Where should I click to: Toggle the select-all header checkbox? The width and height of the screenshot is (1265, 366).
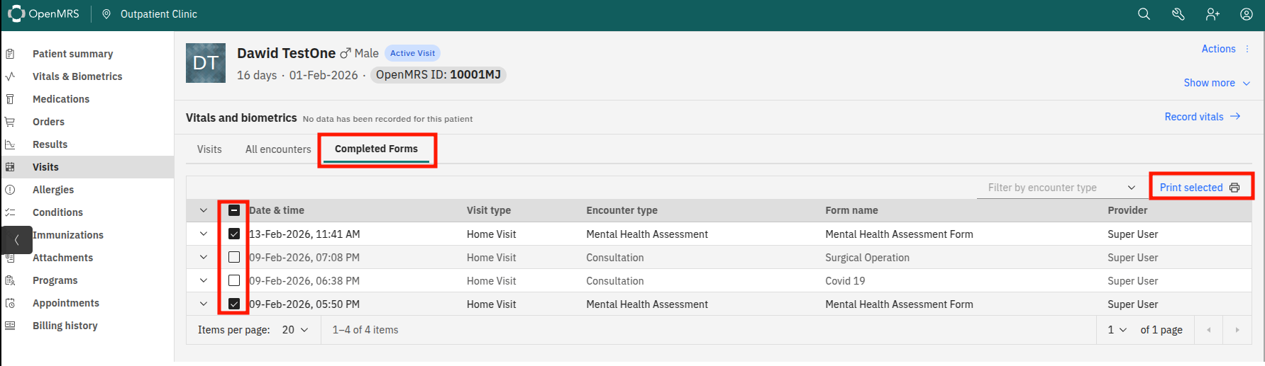234,210
